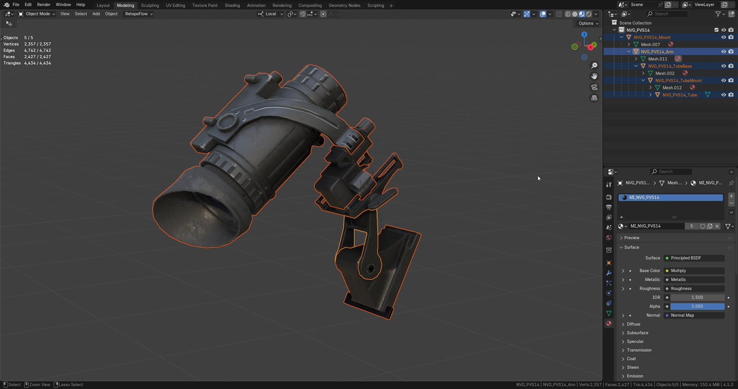The width and height of the screenshot is (738, 389).
Task: Click the Principled BSDF surface button
Action: [x=694, y=258]
